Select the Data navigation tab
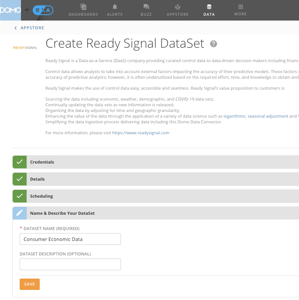 (209, 10)
